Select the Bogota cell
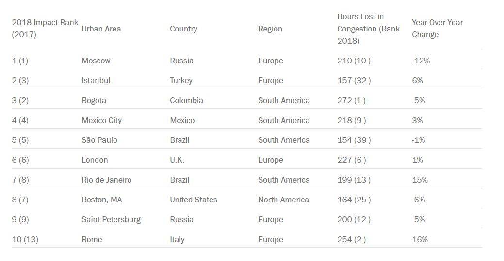This screenshot has width=504, height=261. pyautogui.click(x=94, y=101)
